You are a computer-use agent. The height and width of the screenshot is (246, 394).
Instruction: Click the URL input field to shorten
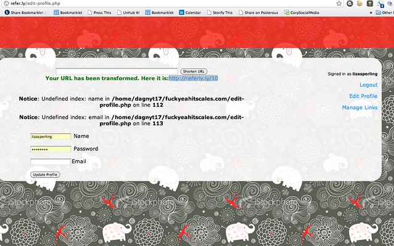point(117,71)
